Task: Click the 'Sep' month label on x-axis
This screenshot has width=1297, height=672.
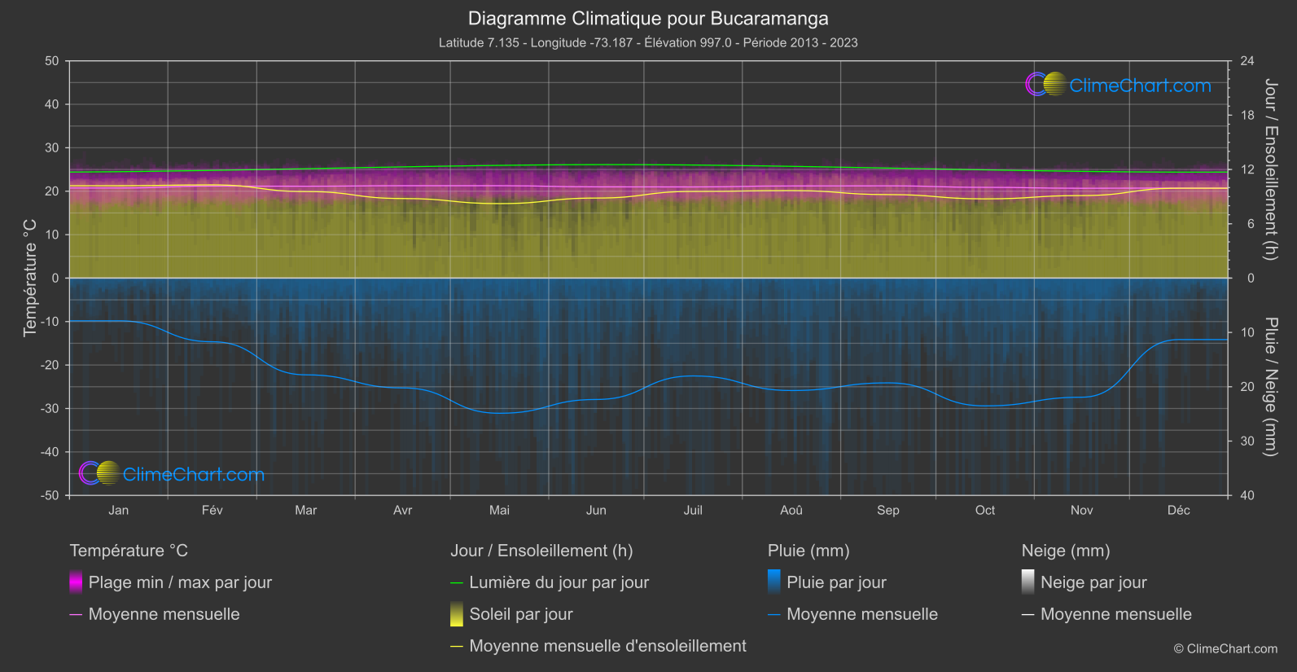Action: coord(888,510)
